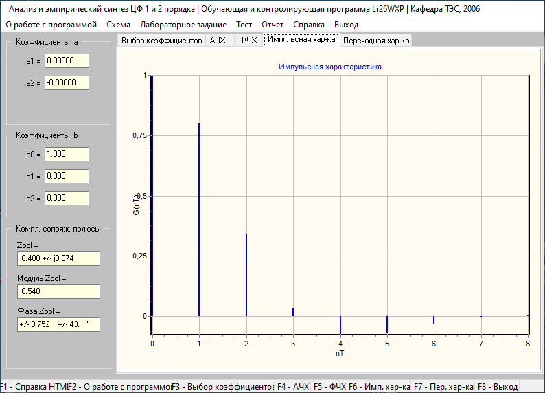Switch to the 'Выбор коэффициентов' tab
This screenshot has width=545, height=393.
pyautogui.click(x=161, y=41)
